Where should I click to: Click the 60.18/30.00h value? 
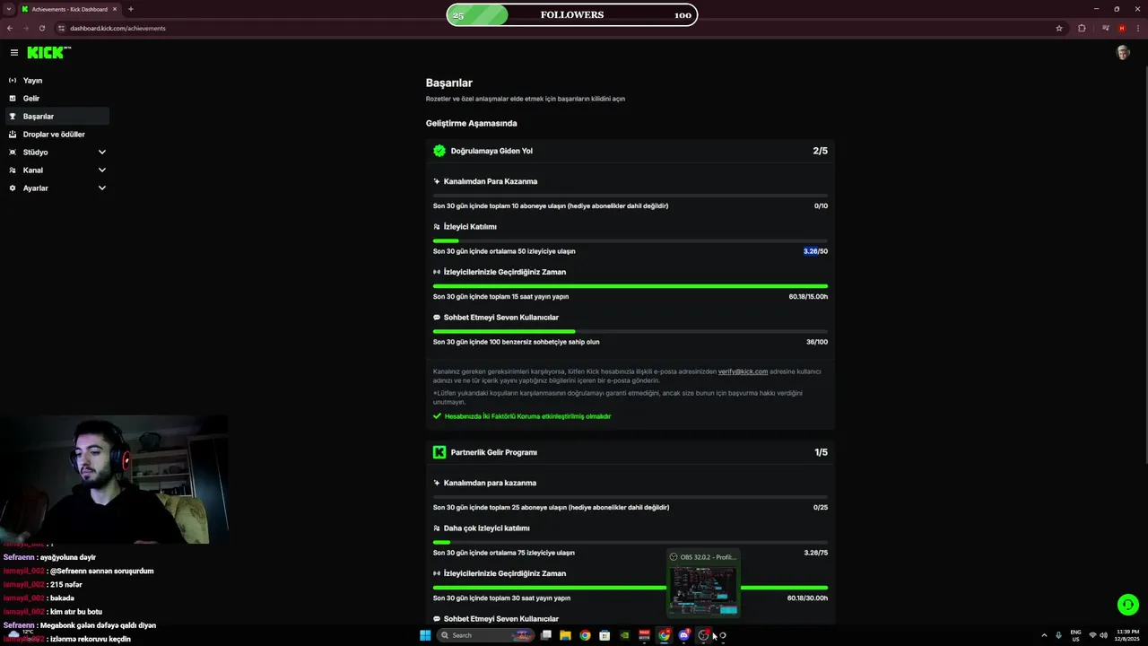pos(807,598)
